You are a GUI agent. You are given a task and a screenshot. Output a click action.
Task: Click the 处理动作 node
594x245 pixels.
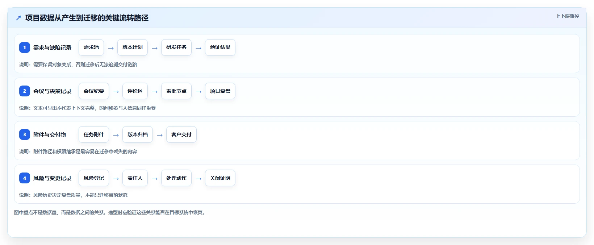pos(176,178)
